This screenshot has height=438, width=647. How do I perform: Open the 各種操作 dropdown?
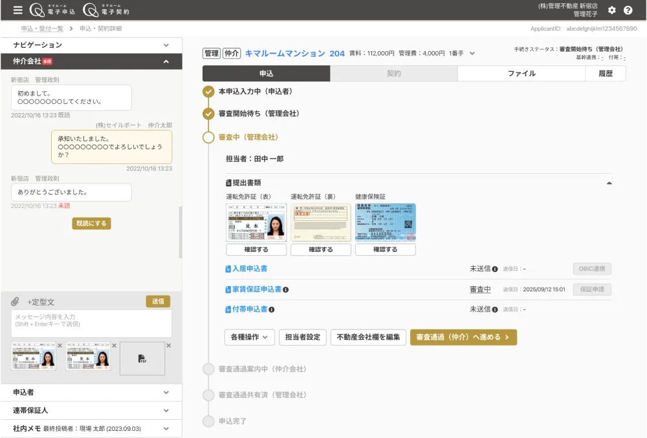[x=249, y=337]
